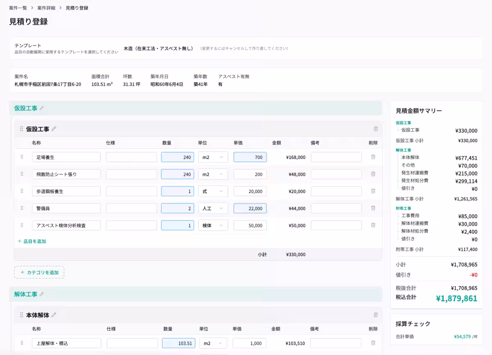The height and width of the screenshot is (355, 492).
Task: Click the unit price field showing 22,000
Action: (250, 208)
